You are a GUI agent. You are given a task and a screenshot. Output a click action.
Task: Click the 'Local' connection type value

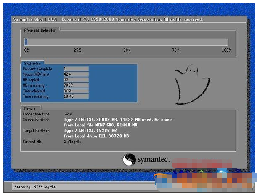[x=68, y=114]
